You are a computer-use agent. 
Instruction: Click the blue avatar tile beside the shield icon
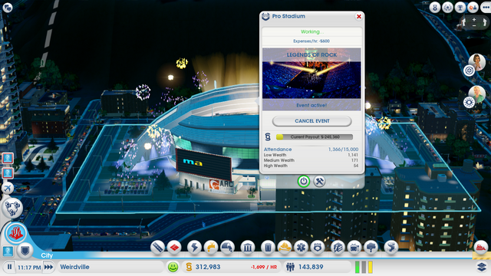(8, 251)
